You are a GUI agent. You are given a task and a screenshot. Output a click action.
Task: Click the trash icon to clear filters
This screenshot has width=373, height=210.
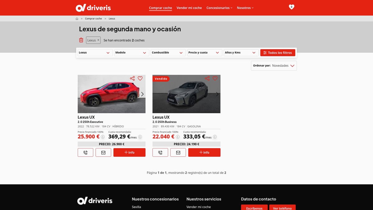(x=81, y=40)
